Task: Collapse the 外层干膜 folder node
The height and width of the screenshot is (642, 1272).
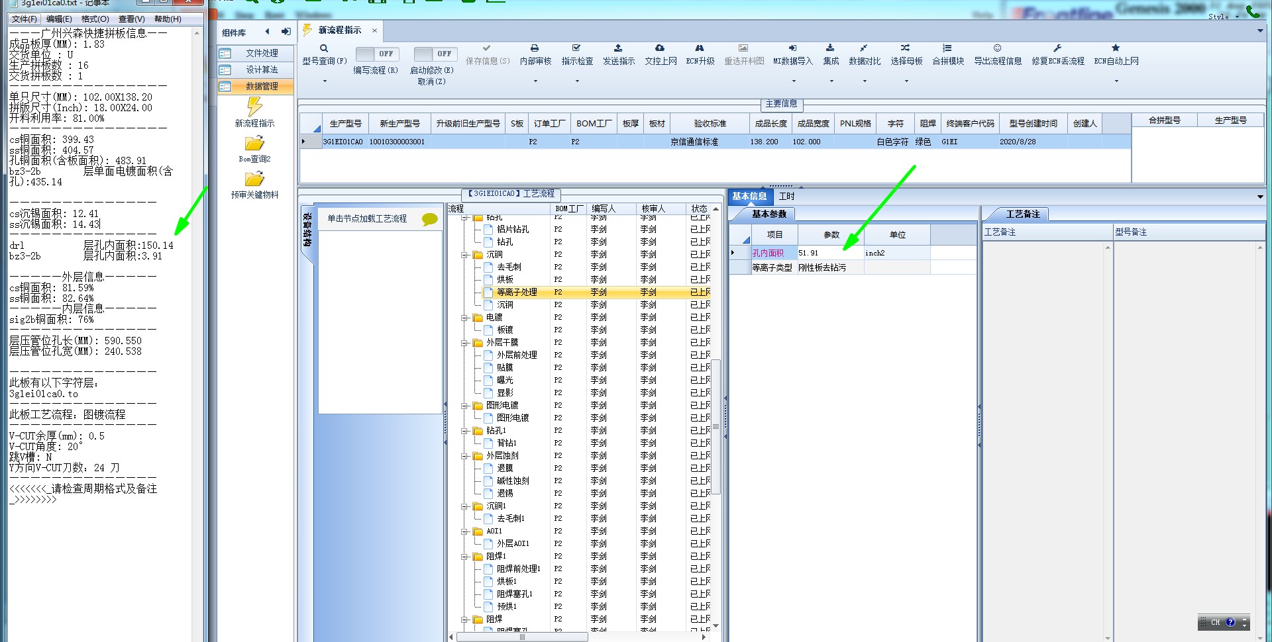Action: pyautogui.click(x=465, y=343)
